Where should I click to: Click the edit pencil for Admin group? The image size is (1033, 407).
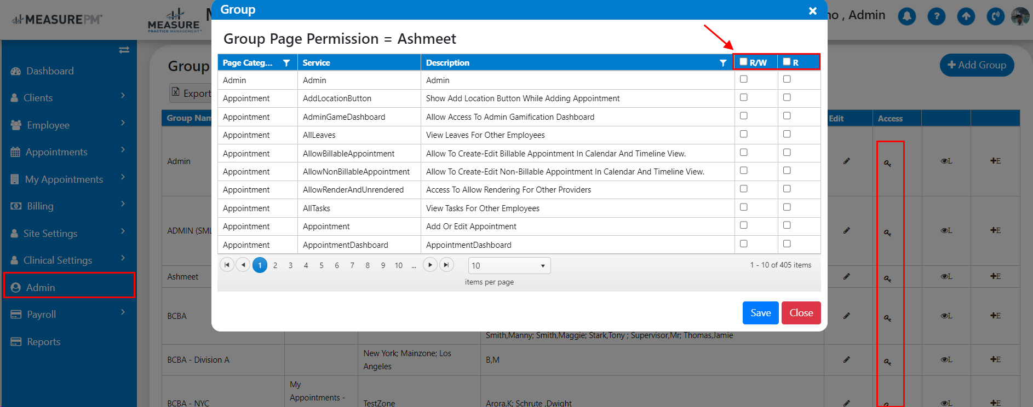coord(847,161)
